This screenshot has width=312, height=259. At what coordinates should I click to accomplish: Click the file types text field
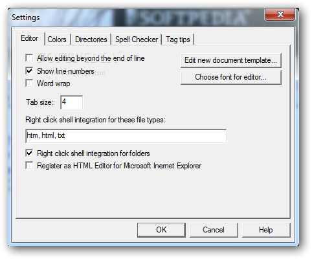point(126,136)
